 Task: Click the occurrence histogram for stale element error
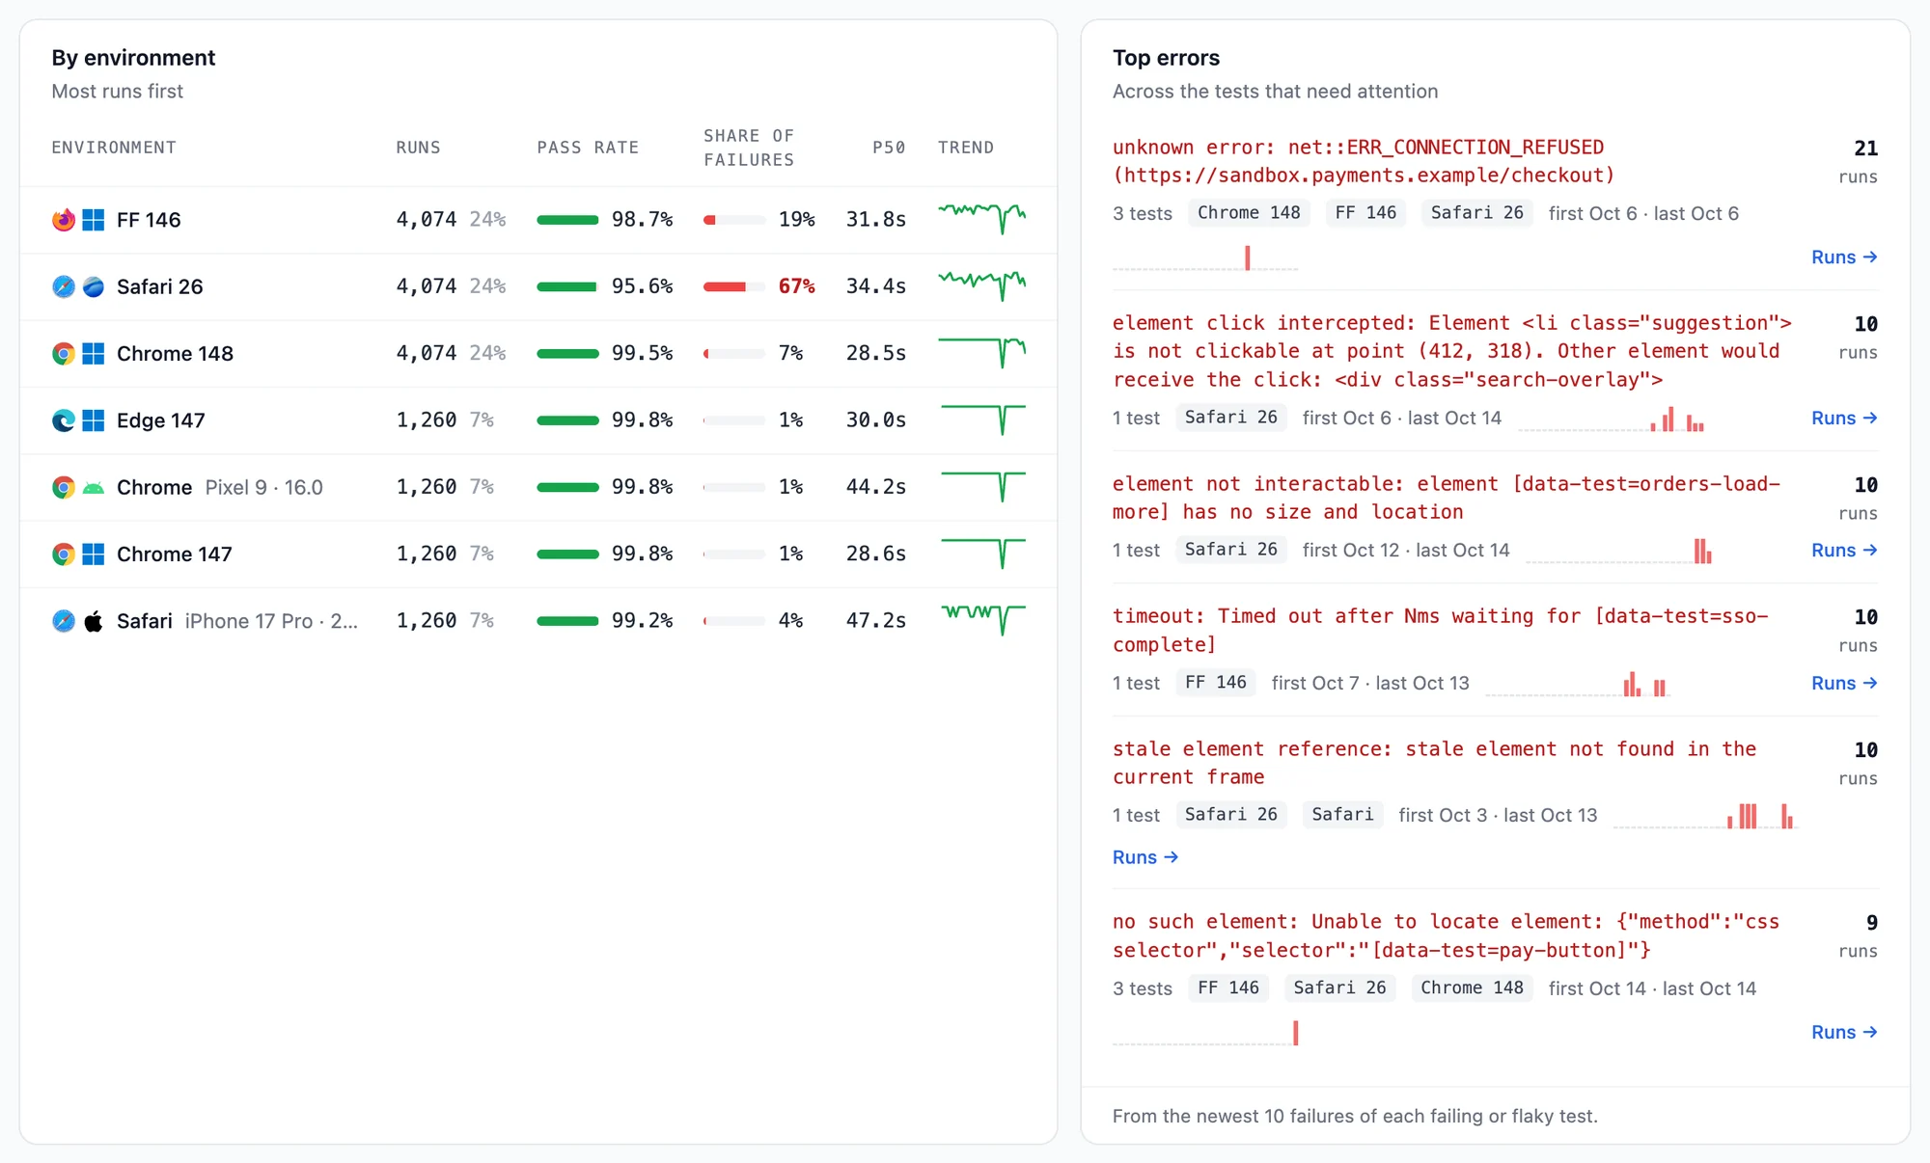pyautogui.click(x=1705, y=816)
